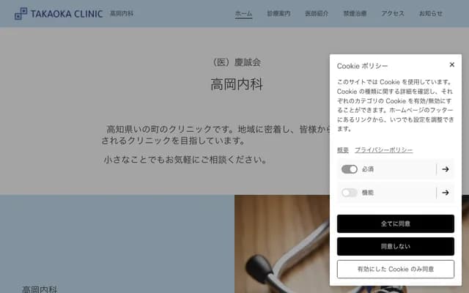The width and height of the screenshot is (469, 293).
Task: Open 医師紹介 navigation item
Action: [317, 14]
